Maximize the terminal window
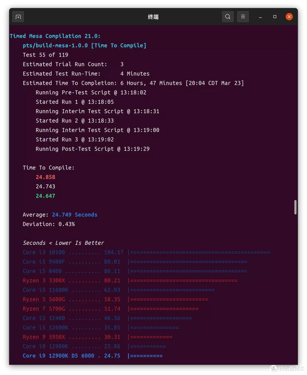Screen dimensions: 307x375 point(275,17)
